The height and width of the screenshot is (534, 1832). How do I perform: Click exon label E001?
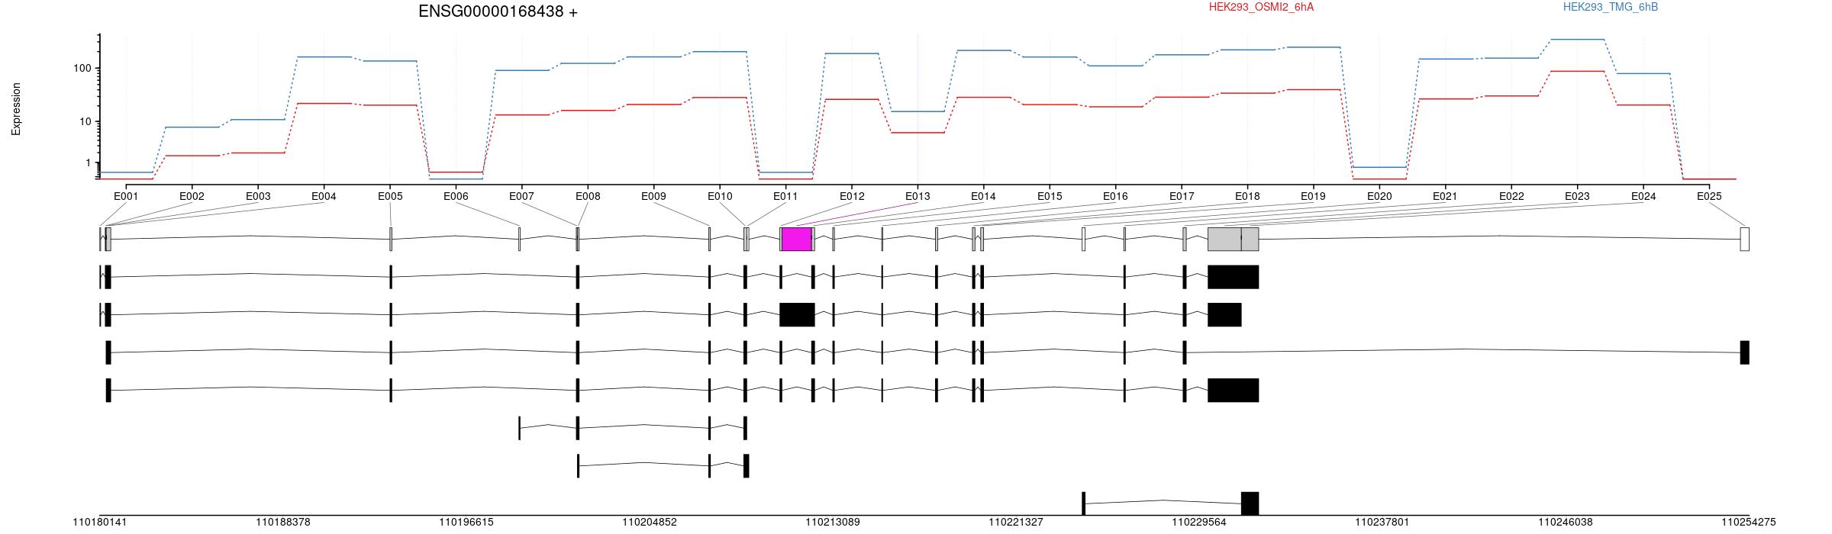click(x=126, y=196)
